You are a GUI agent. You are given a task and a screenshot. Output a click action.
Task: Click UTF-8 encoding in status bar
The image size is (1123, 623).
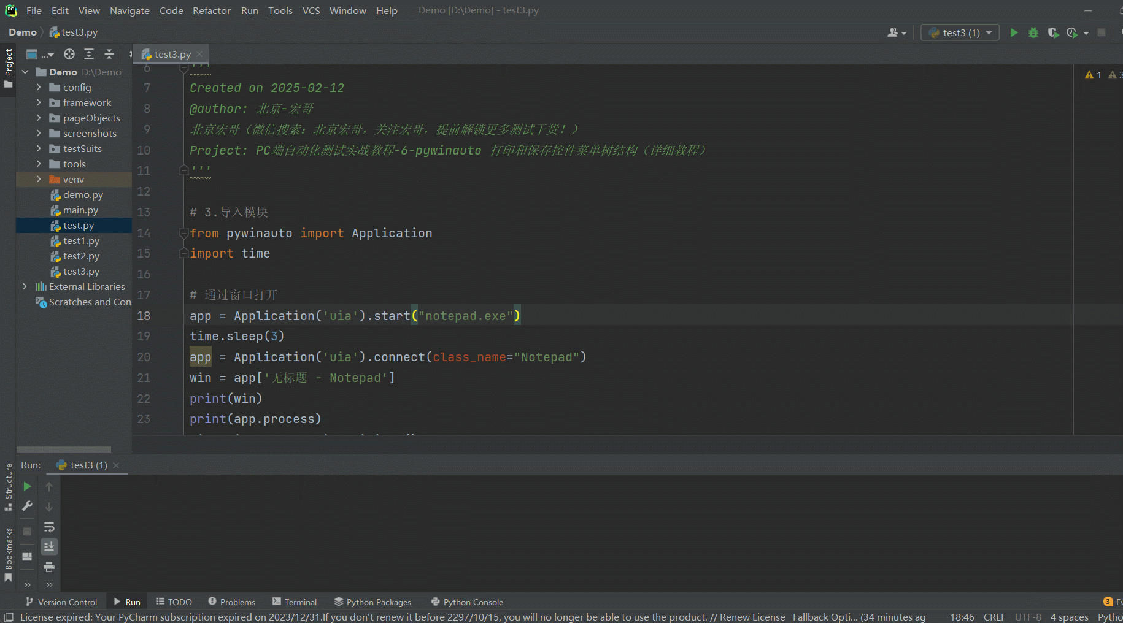tap(1028, 617)
